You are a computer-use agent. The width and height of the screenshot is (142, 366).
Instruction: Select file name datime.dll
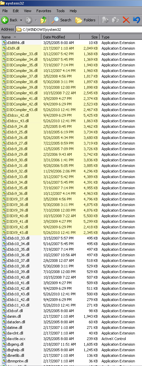(x=14, y=328)
